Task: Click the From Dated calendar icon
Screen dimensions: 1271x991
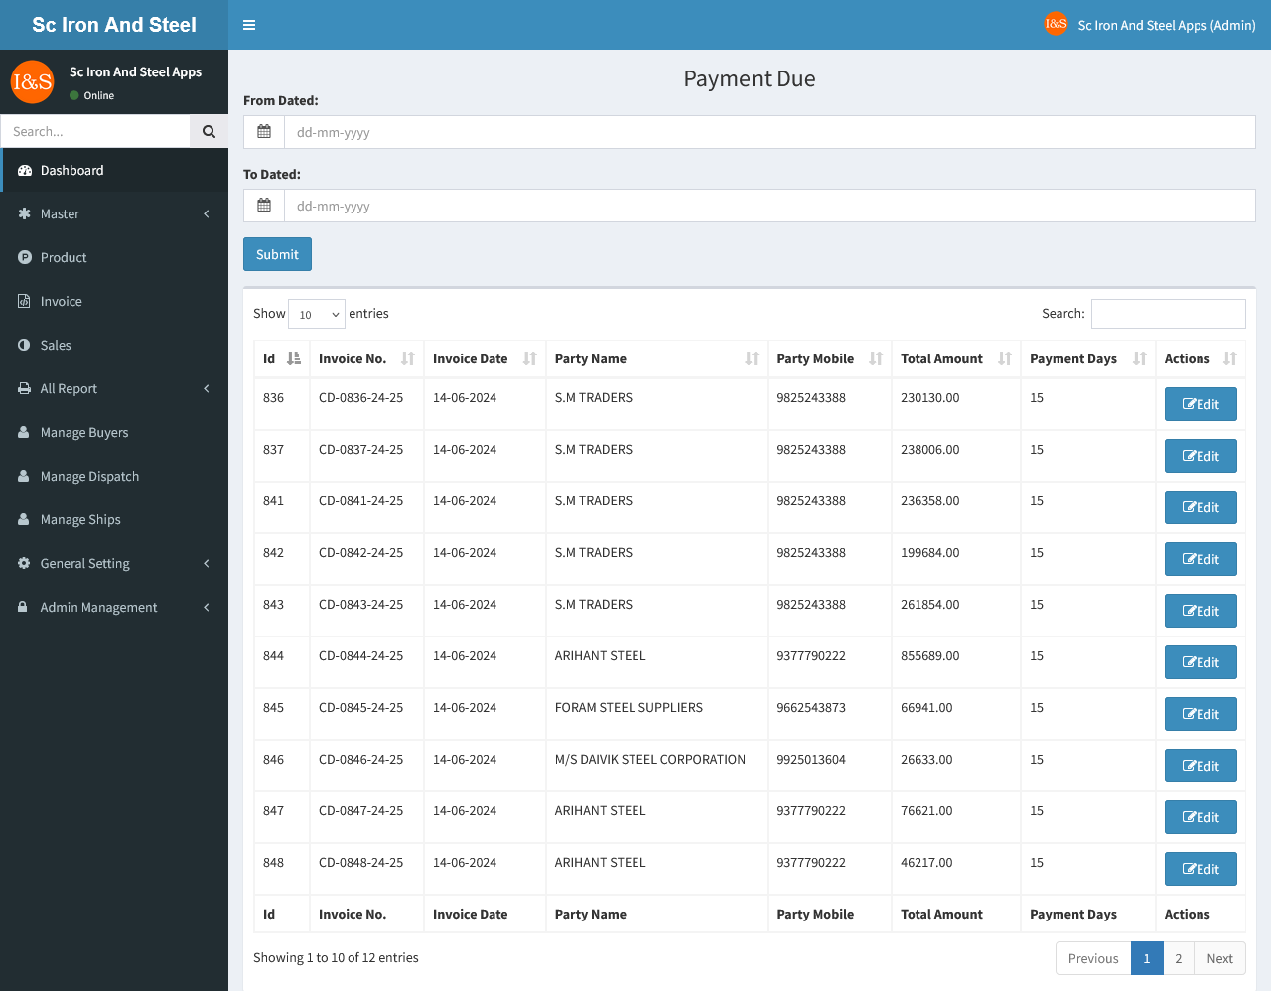Action: [264, 132]
